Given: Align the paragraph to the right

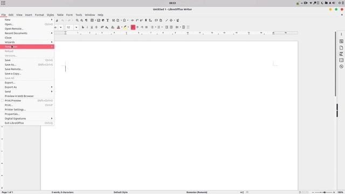Looking at the screenshot, I should click(x=142, y=27).
